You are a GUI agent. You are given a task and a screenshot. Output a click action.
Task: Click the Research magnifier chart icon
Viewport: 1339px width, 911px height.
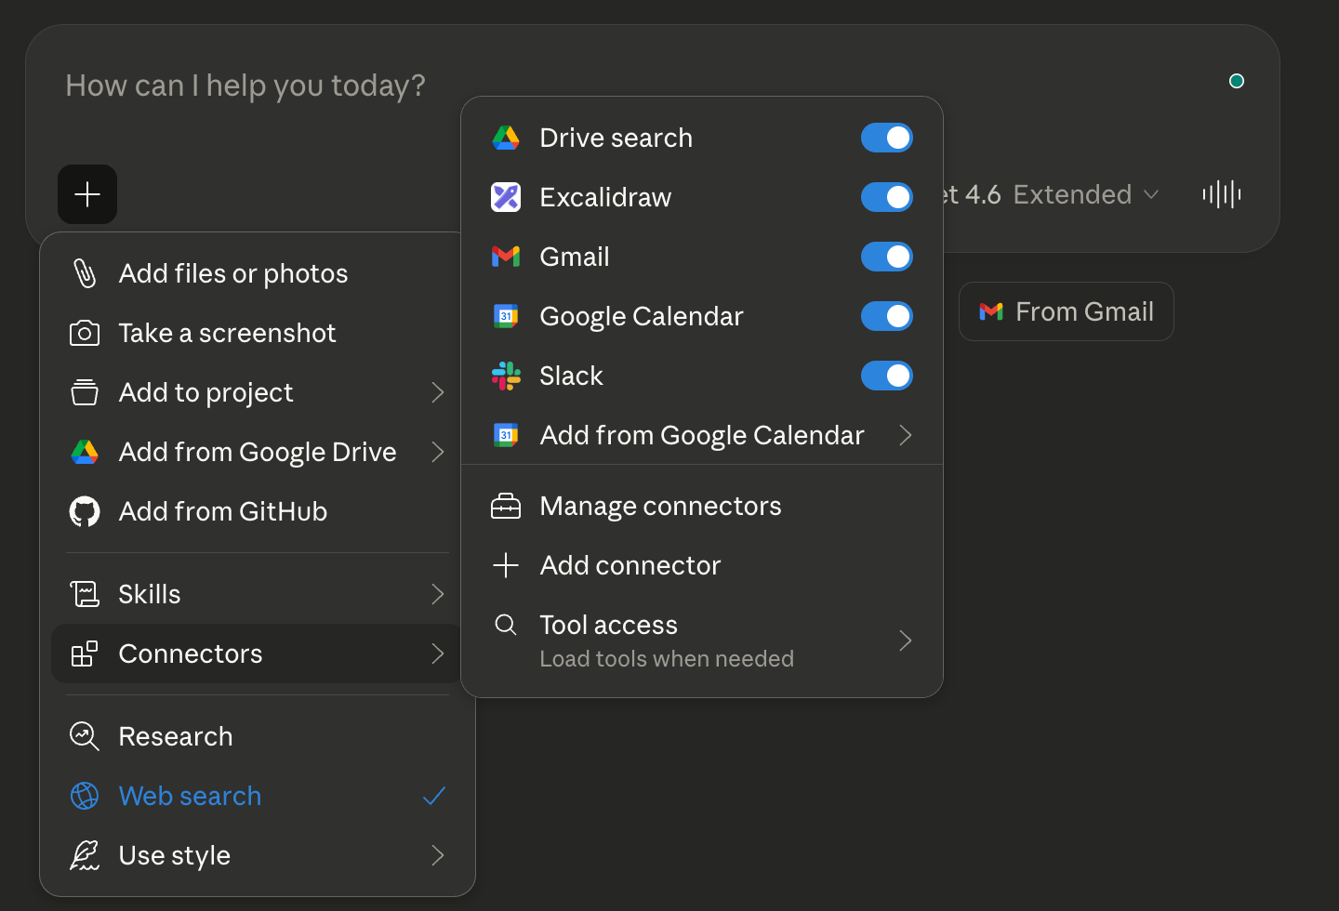tap(85, 736)
